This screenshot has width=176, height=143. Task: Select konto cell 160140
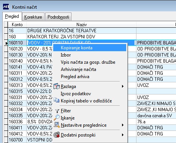click(x=17, y=61)
